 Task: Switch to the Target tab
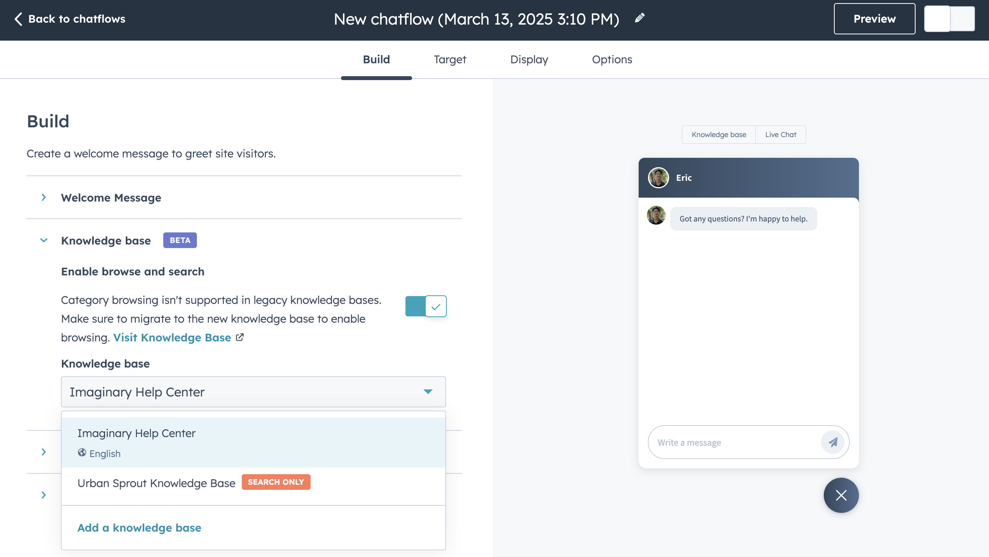pos(450,59)
